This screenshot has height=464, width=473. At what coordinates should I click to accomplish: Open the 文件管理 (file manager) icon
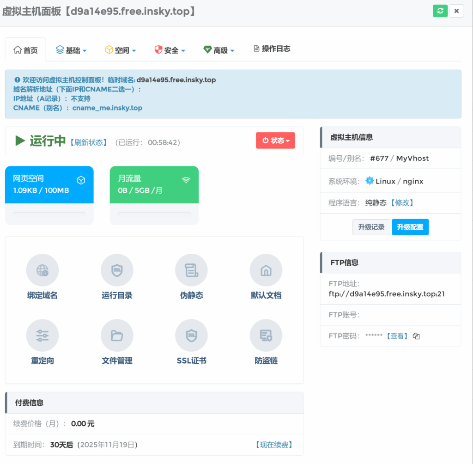pyautogui.click(x=117, y=335)
